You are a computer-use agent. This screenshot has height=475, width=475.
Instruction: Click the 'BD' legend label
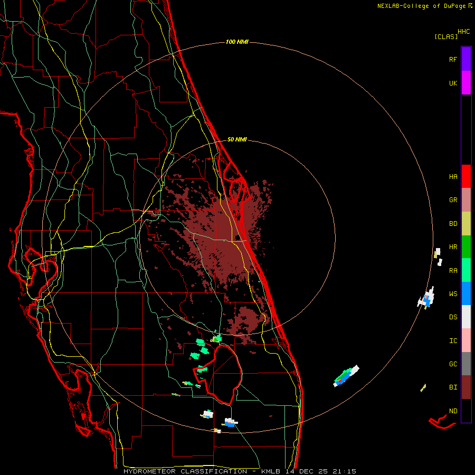(x=453, y=224)
